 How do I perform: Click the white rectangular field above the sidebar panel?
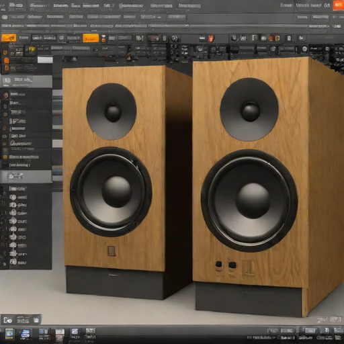[45, 60]
